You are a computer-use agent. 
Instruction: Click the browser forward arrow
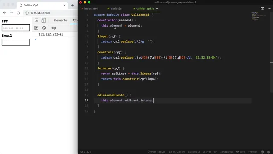12,13
